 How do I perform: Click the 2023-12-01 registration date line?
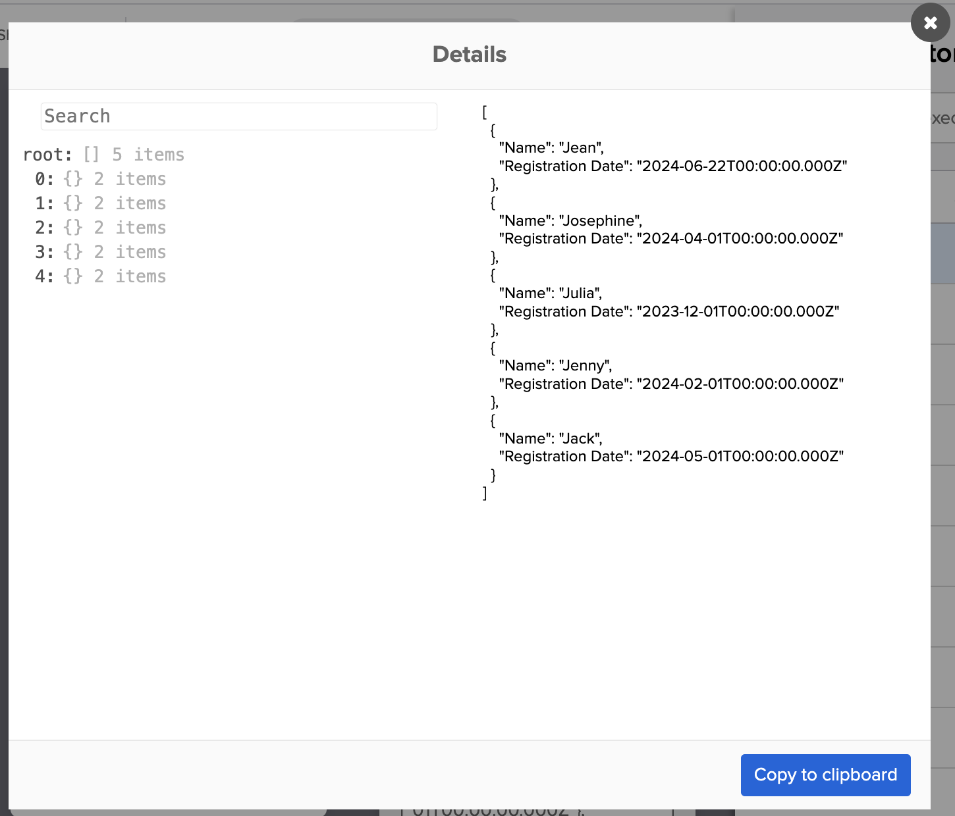[668, 312]
